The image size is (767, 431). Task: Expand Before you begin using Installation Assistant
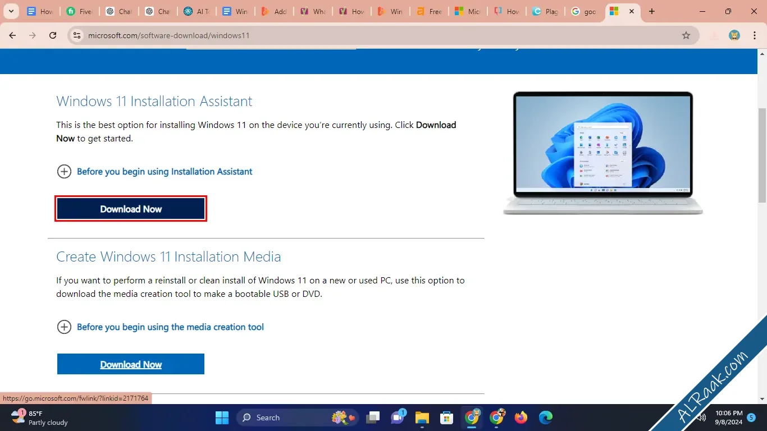pyautogui.click(x=154, y=172)
